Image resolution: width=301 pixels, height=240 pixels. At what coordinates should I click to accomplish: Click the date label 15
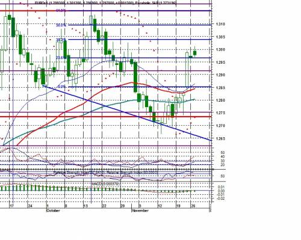coord(85,206)
